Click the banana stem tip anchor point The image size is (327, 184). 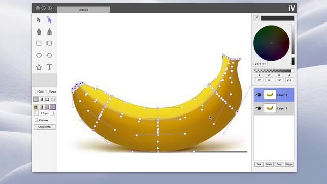pos(223,55)
